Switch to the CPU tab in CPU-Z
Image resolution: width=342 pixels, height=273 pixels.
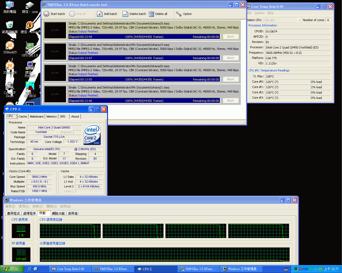(11, 116)
